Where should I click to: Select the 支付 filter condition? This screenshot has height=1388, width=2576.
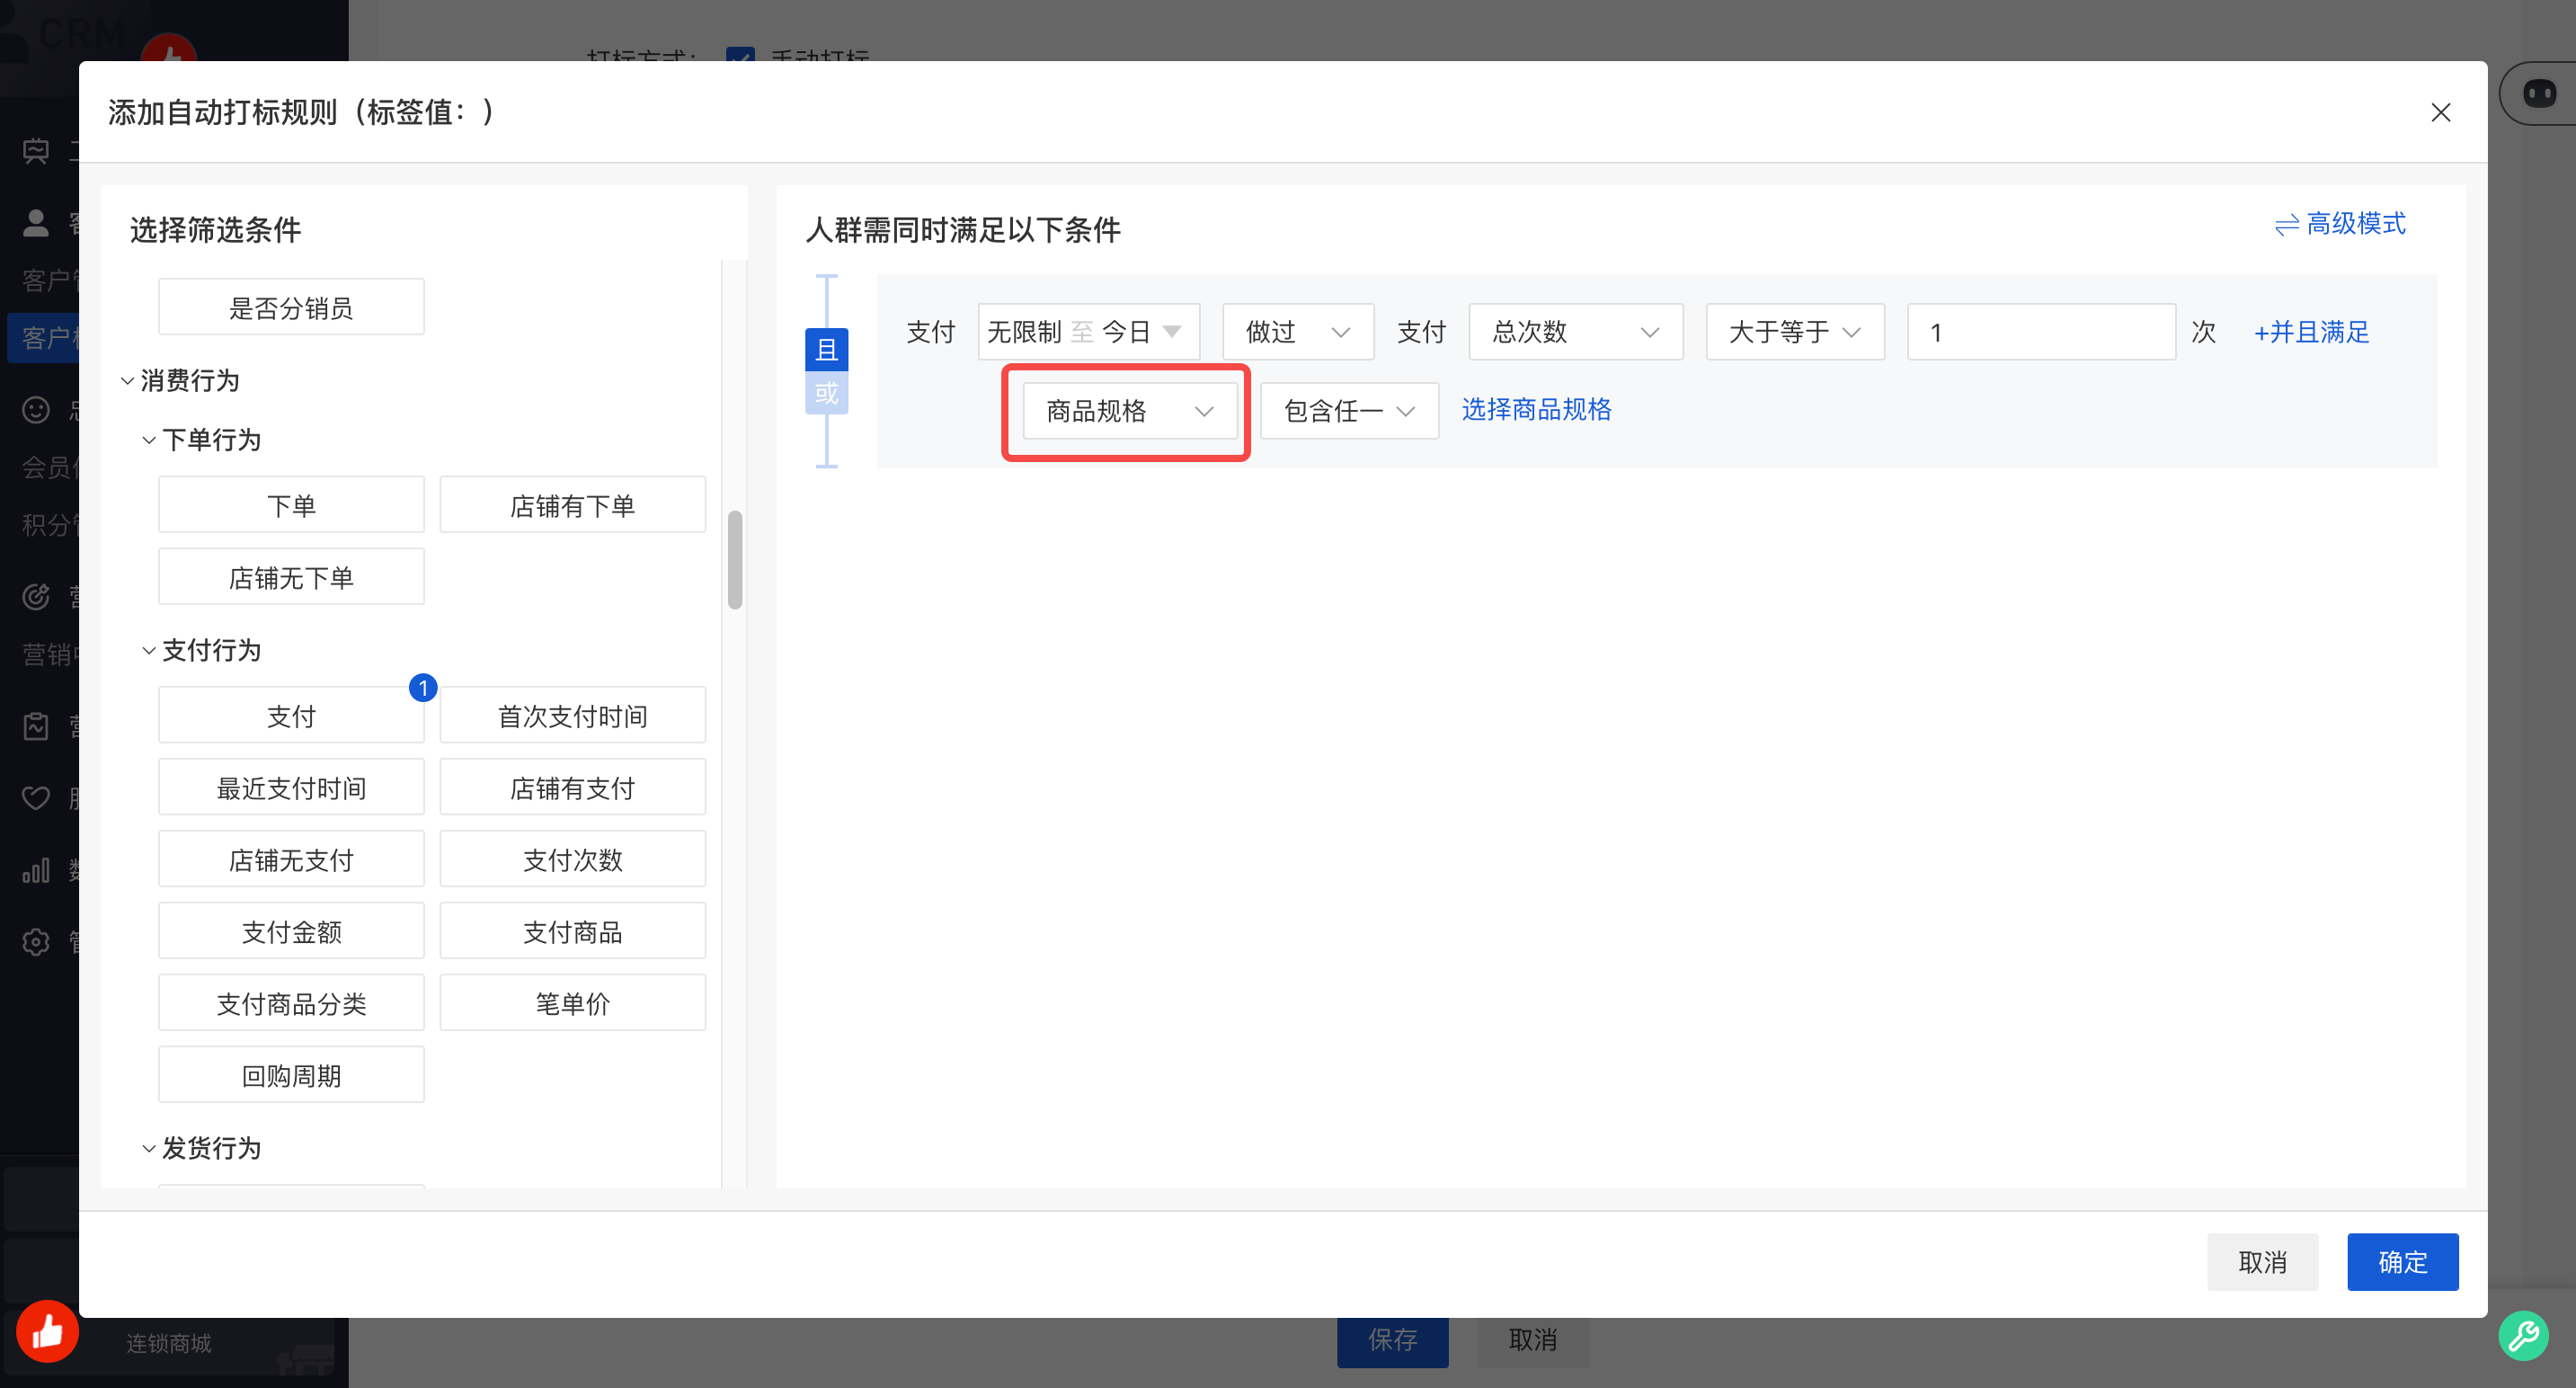click(x=291, y=715)
